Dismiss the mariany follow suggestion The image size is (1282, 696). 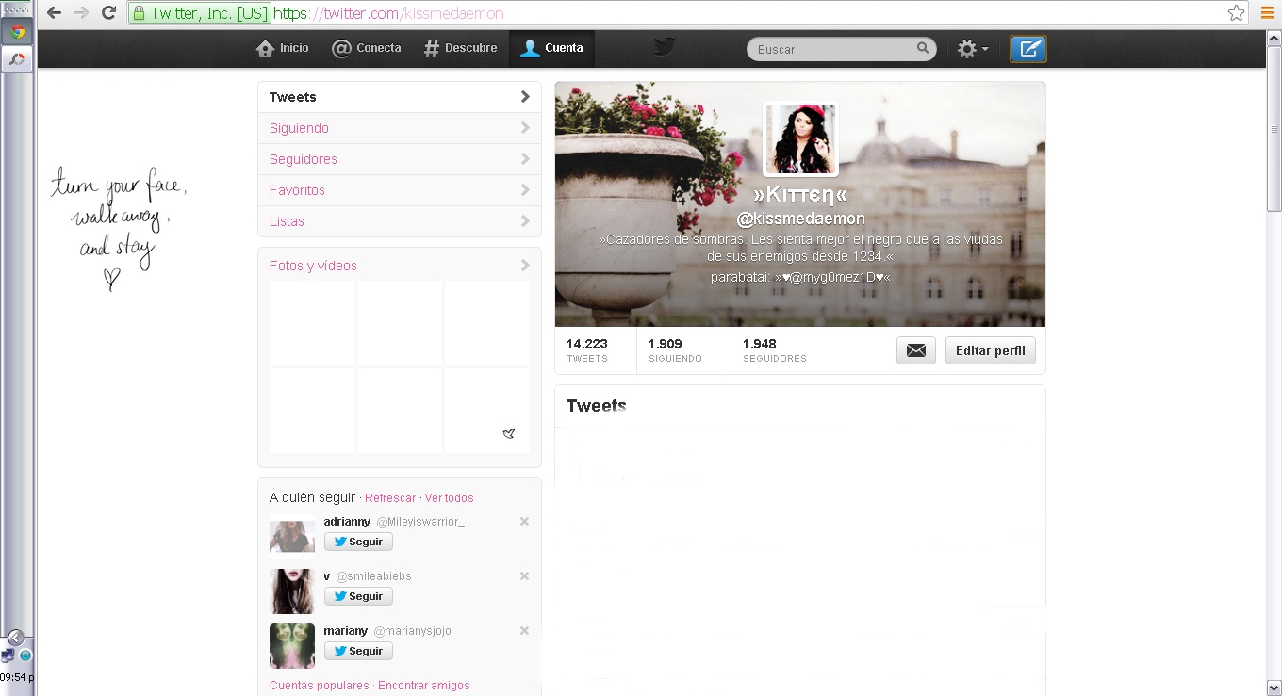click(x=524, y=630)
